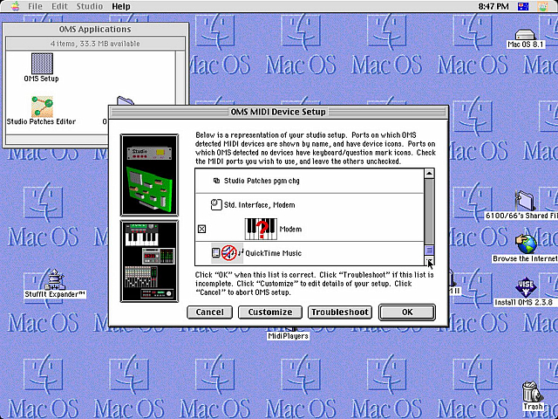Viewport: 558px width, 419px height.
Task: Click the partially hidden folder icon in OMS Applications
Action: click(x=126, y=100)
